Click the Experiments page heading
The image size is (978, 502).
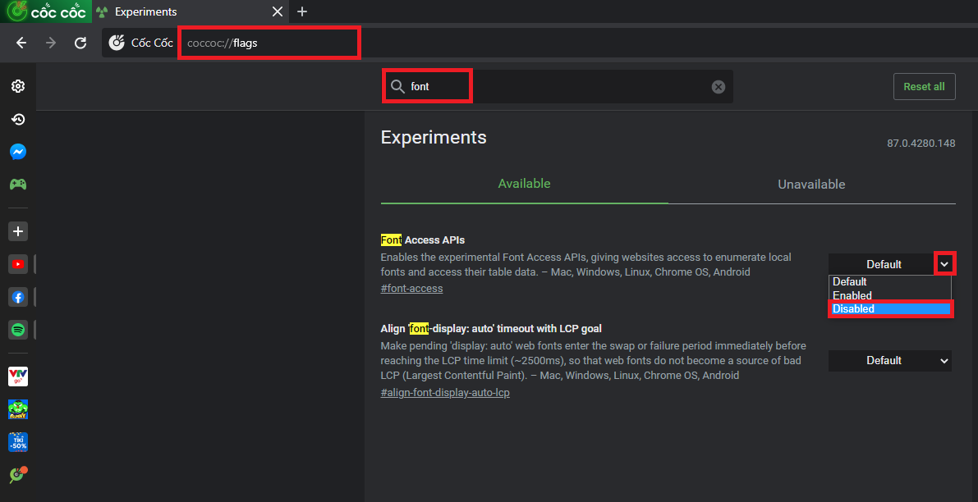pyautogui.click(x=434, y=138)
